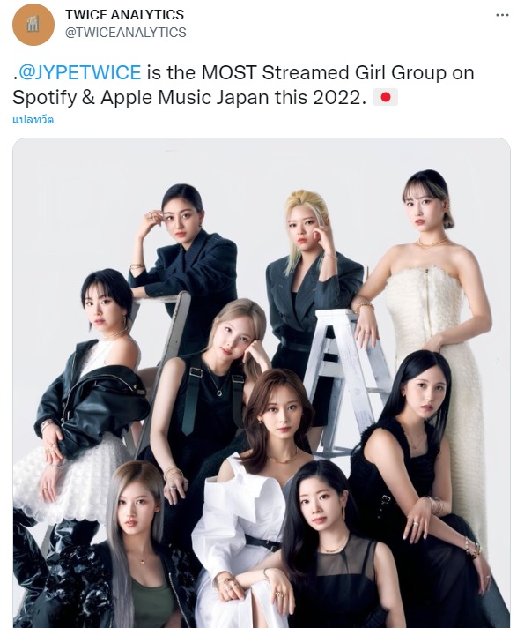This screenshot has height=628, width=517.
Task: Open the three-dot more options menu
Action: tap(502, 15)
